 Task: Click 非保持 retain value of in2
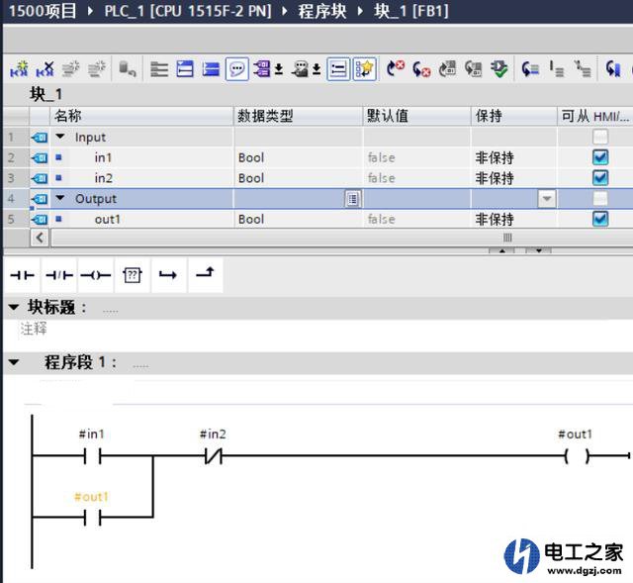pyautogui.click(x=495, y=178)
